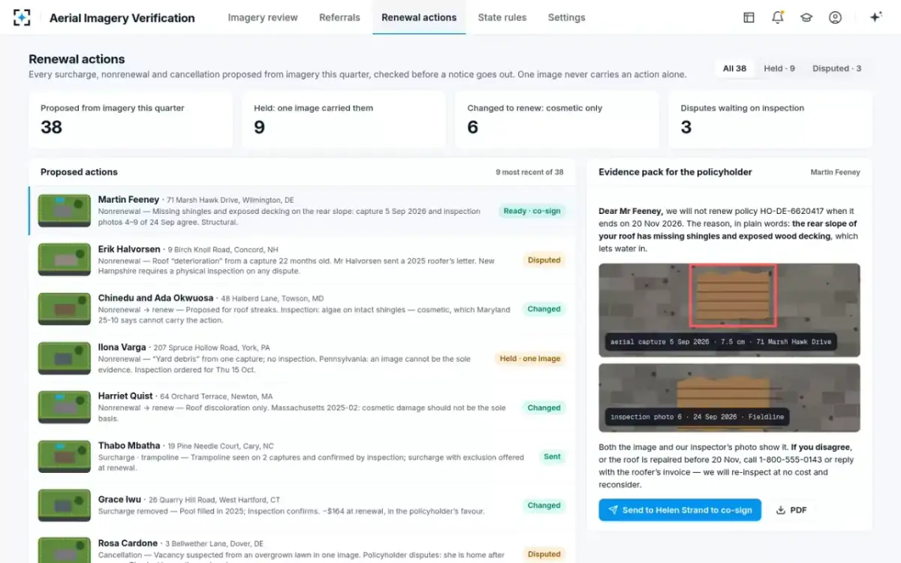
Task: Open the Proposed from imagery this quarter card
Action: [131, 120]
